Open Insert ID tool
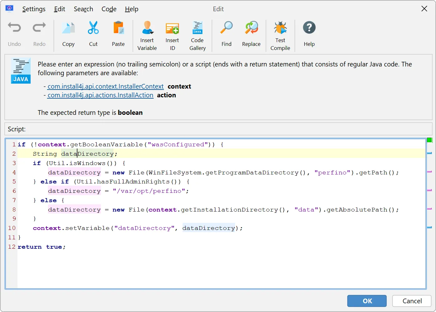The height and width of the screenshot is (312, 436). point(172,28)
